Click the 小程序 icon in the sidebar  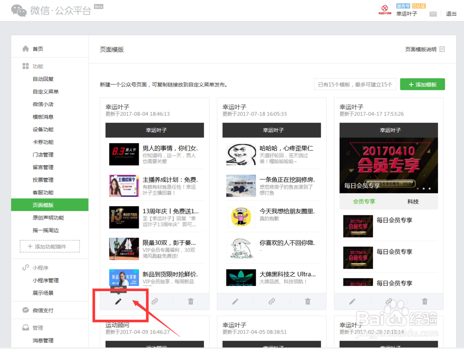(x=26, y=267)
